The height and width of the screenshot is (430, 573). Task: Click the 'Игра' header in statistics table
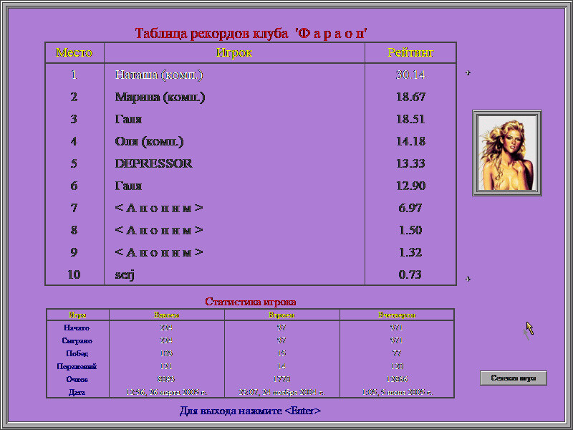click(x=77, y=315)
